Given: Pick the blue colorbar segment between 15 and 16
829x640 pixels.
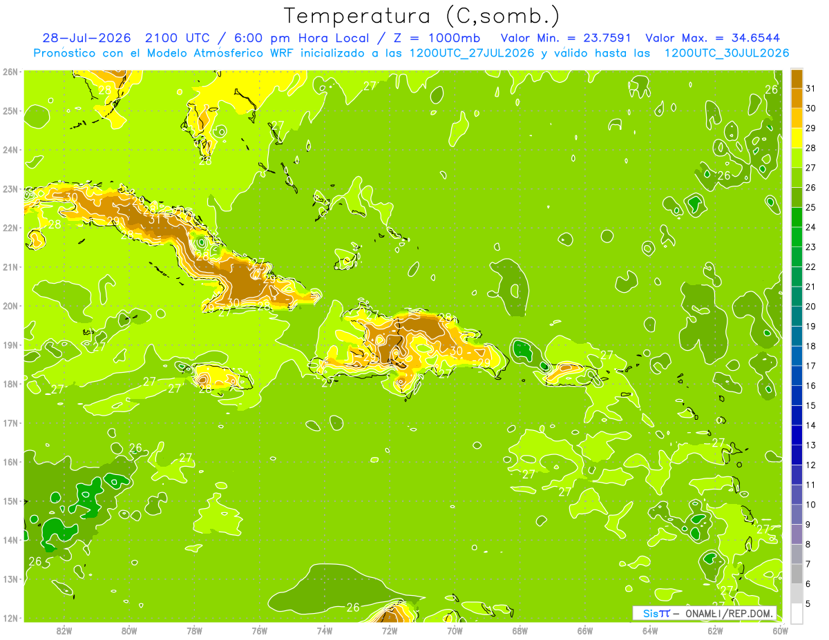Looking at the screenshot, I should pyautogui.click(x=797, y=396).
